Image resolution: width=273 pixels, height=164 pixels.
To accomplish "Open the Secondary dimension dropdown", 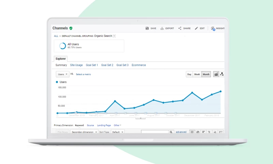I will point(84,132).
